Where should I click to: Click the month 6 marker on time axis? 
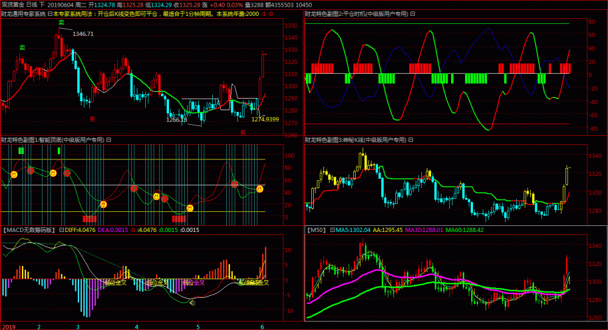pyautogui.click(x=262, y=327)
